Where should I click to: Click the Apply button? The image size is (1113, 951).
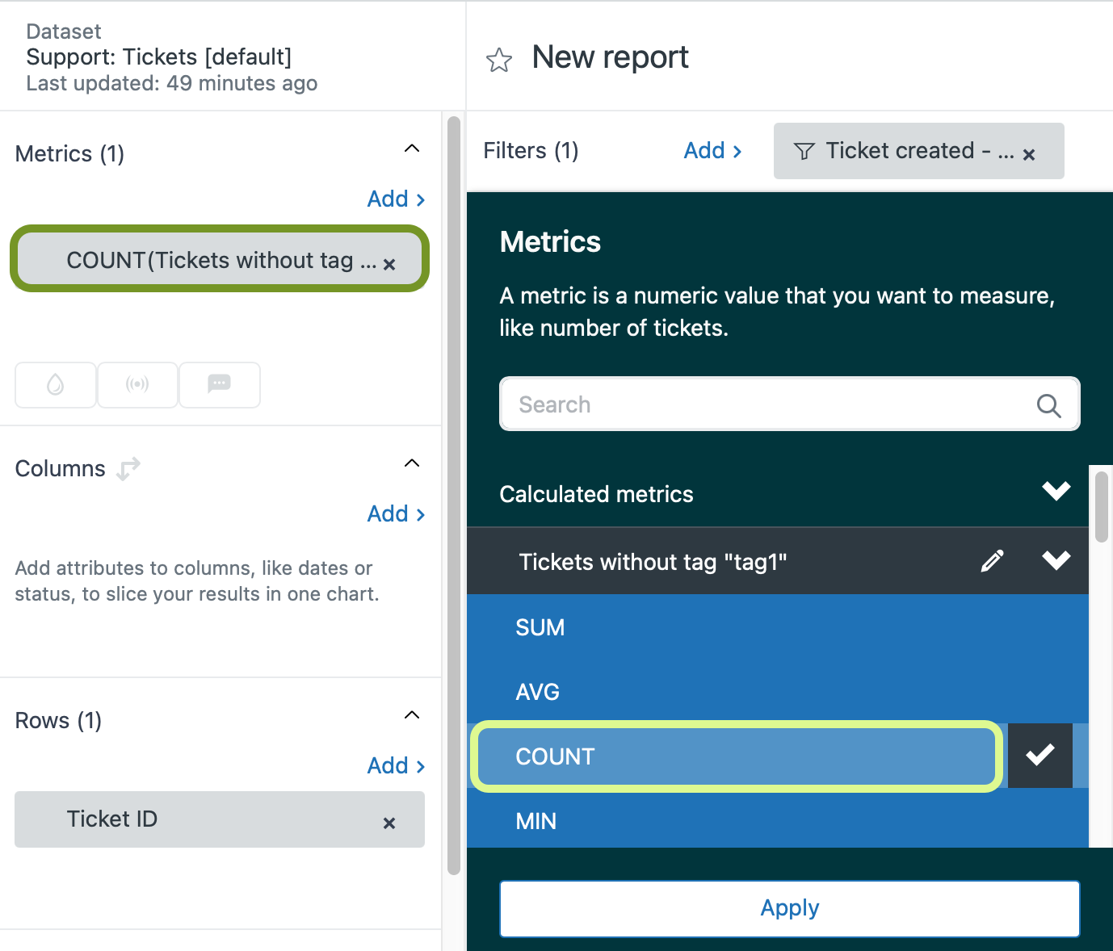(789, 908)
